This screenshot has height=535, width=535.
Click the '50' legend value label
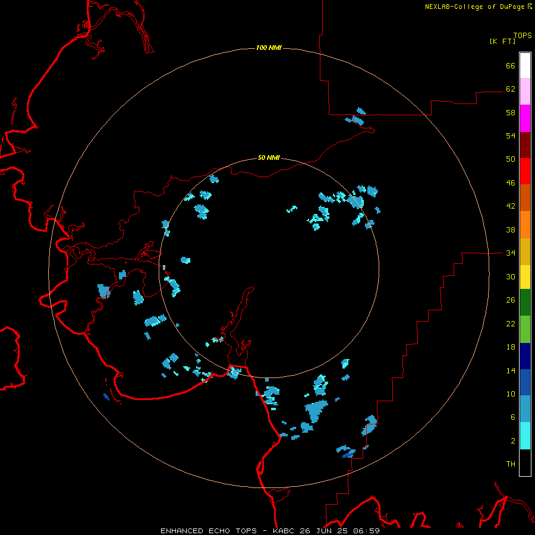[511, 159]
